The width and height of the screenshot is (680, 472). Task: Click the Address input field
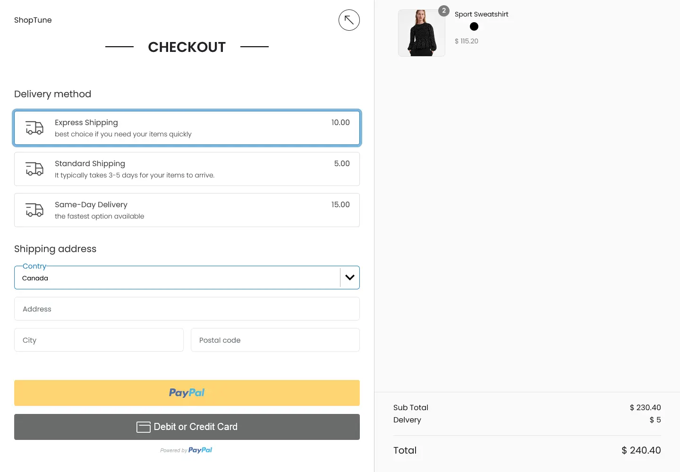click(187, 309)
